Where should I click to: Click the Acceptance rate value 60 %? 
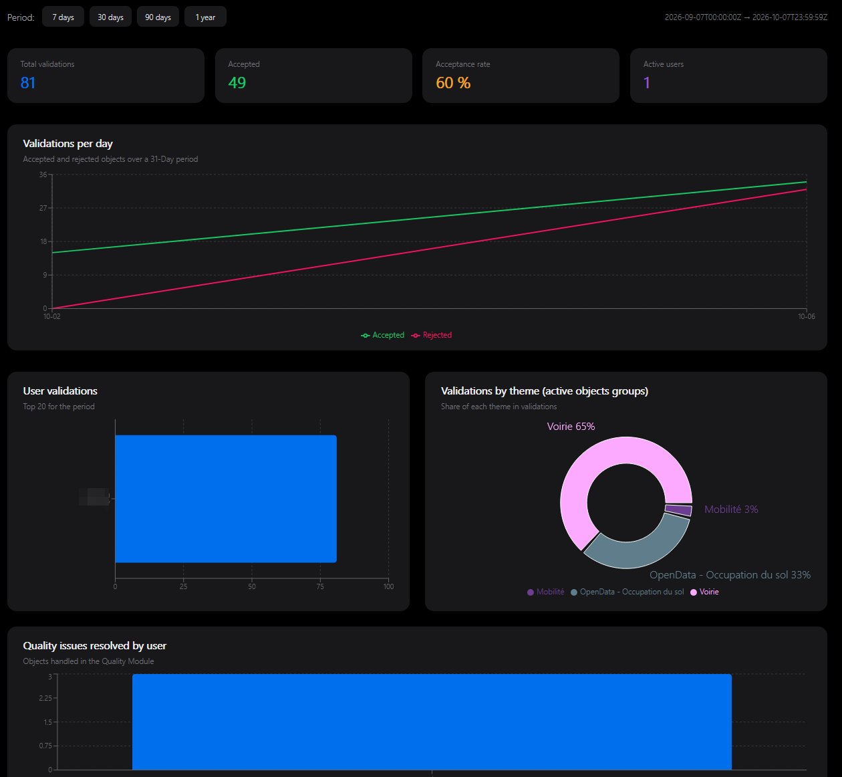[453, 83]
